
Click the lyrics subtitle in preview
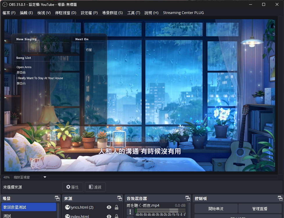140,151
